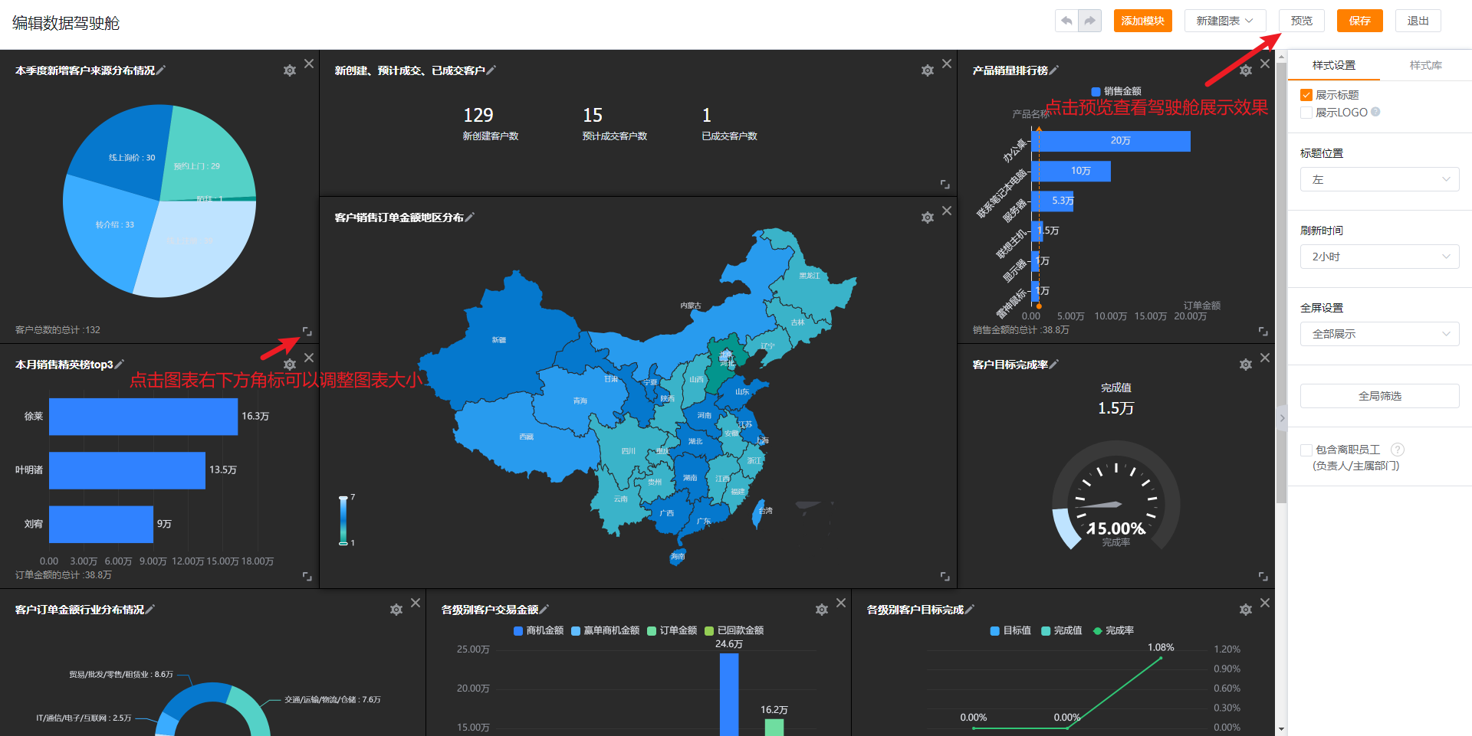
Task: Hide the 订单金额 series via its legend
Action: (x=672, y=630)
